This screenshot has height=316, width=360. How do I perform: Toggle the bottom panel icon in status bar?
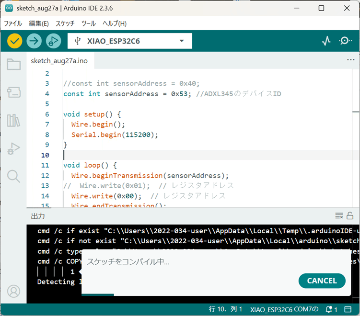348,310
